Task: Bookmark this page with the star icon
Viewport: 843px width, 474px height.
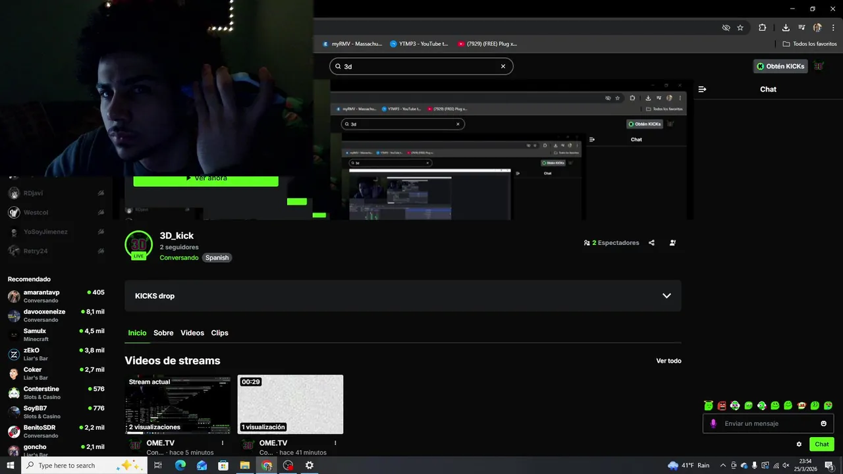Action: tap(740, 28)
